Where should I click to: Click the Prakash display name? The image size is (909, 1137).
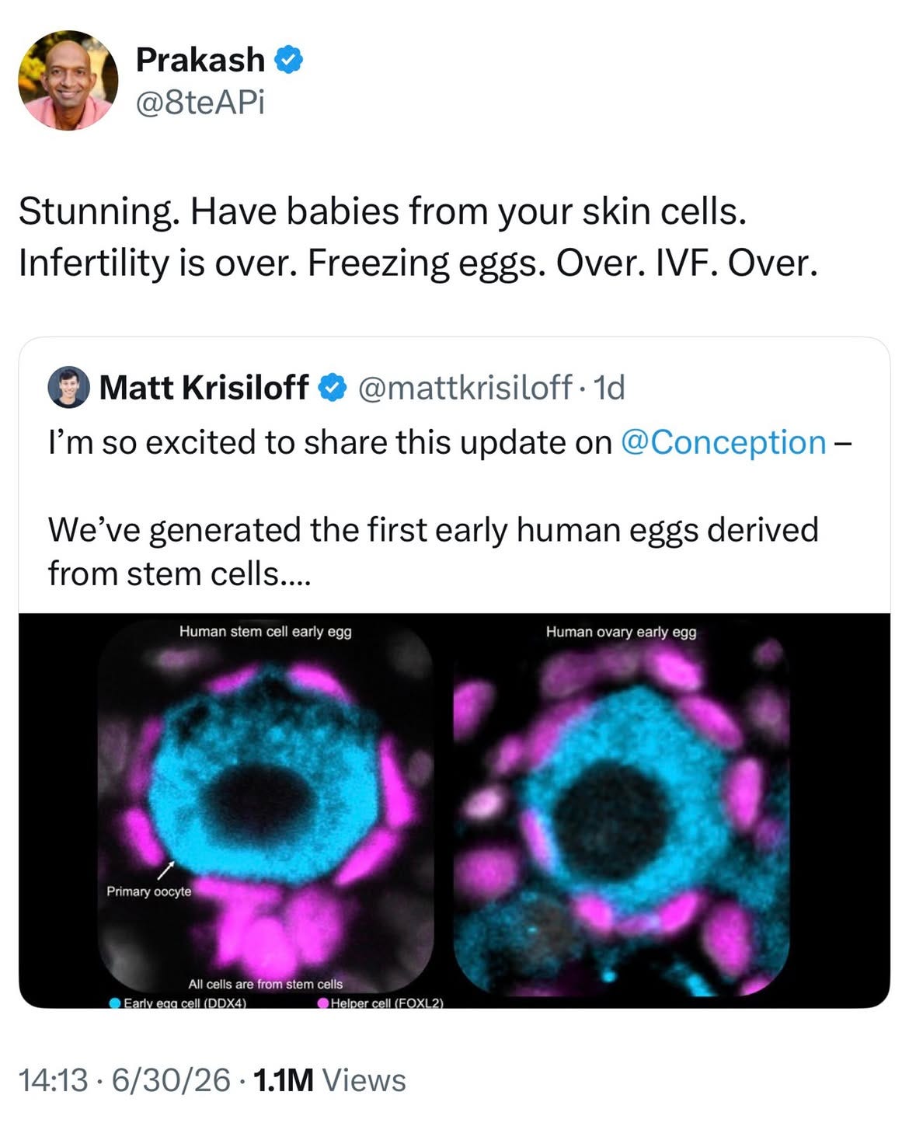pos(200,60)
